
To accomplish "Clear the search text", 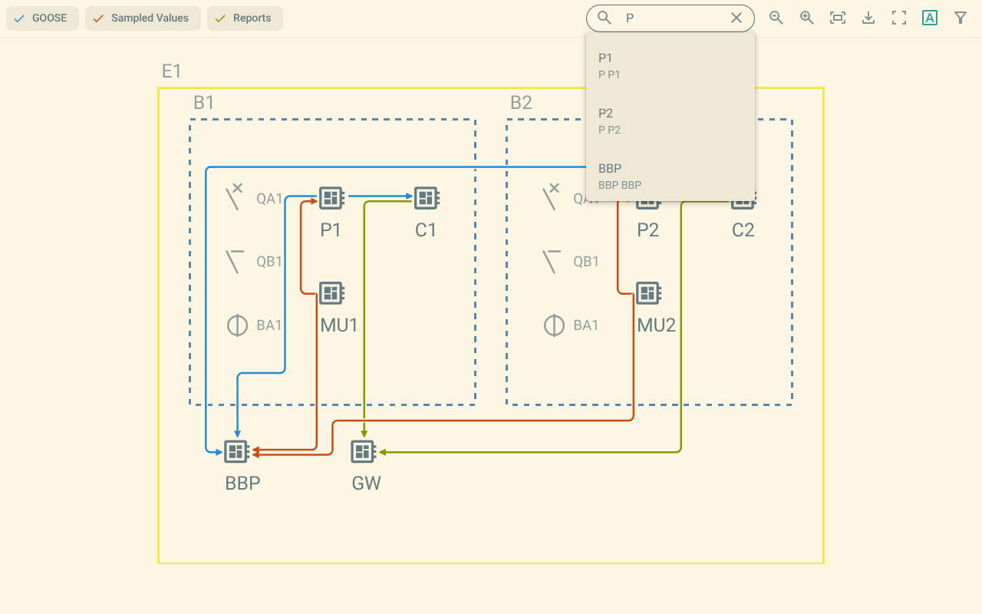I will 736,18.
